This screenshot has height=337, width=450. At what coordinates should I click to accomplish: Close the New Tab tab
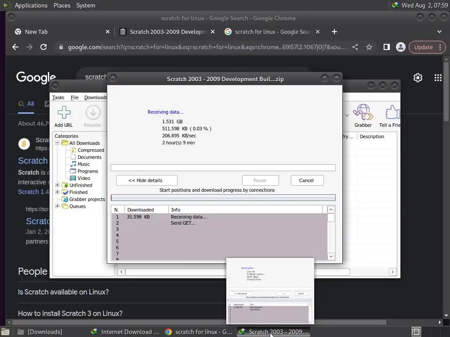[x=108, y=32]
